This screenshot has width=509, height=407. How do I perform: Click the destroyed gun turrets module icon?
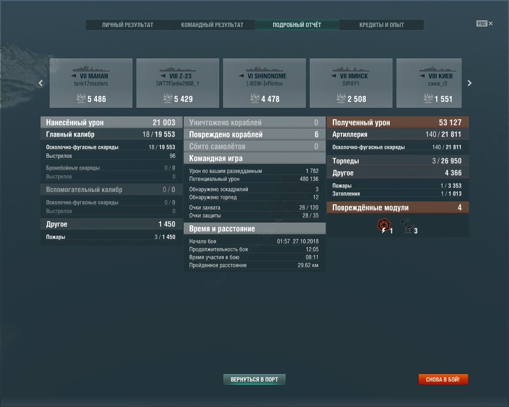coord(408,226)
